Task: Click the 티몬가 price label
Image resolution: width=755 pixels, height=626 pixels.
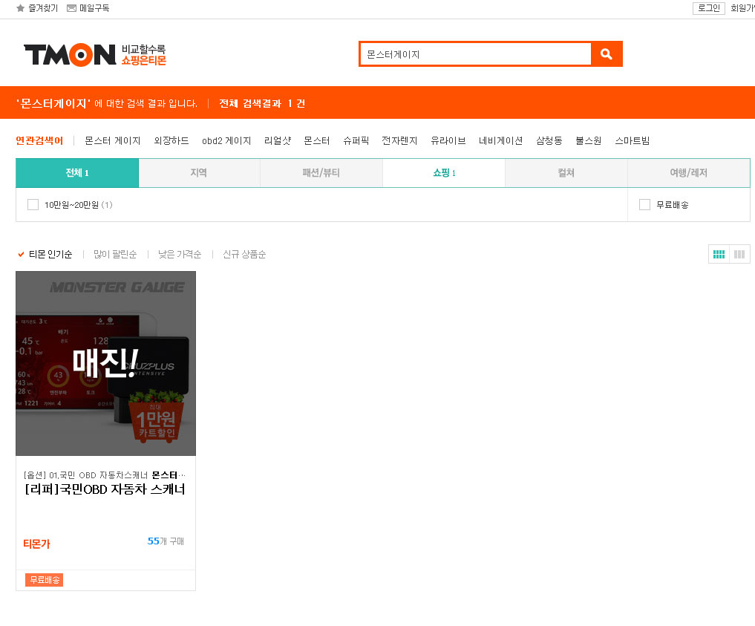Action: pos(36,544)
